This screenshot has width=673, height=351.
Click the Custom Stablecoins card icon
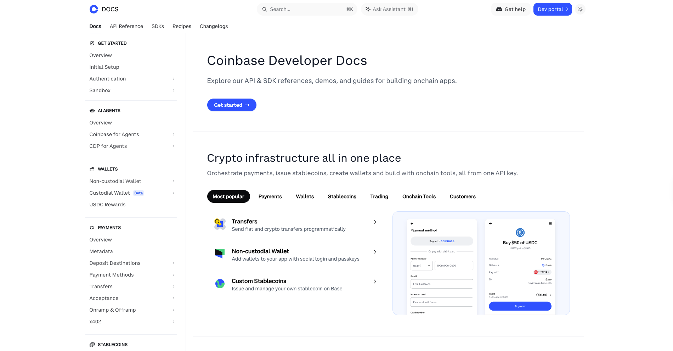(220, 284)
